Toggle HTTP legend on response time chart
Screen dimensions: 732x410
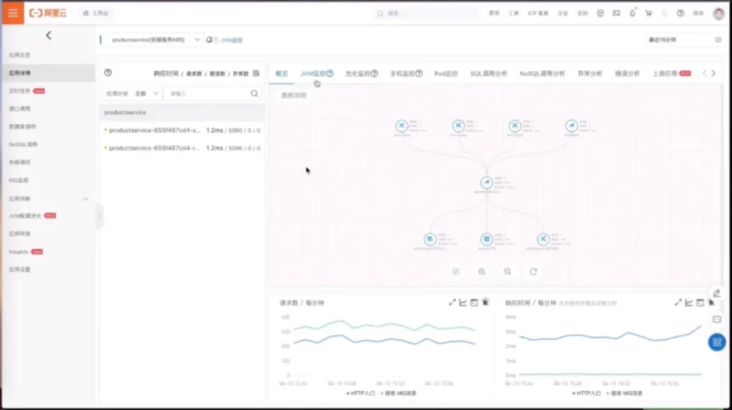coord(587,393)
